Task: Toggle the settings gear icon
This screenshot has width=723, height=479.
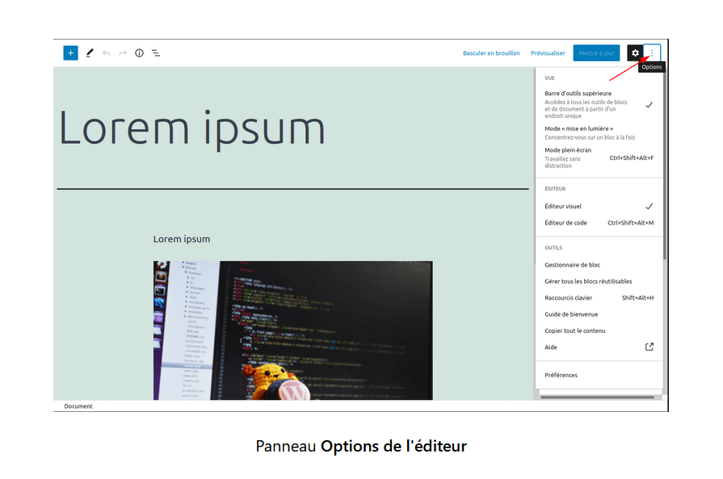Action: point(635,53)
